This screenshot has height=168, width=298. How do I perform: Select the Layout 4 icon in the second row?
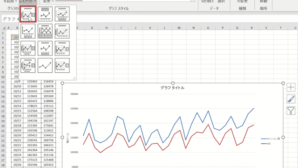point(28,31)
